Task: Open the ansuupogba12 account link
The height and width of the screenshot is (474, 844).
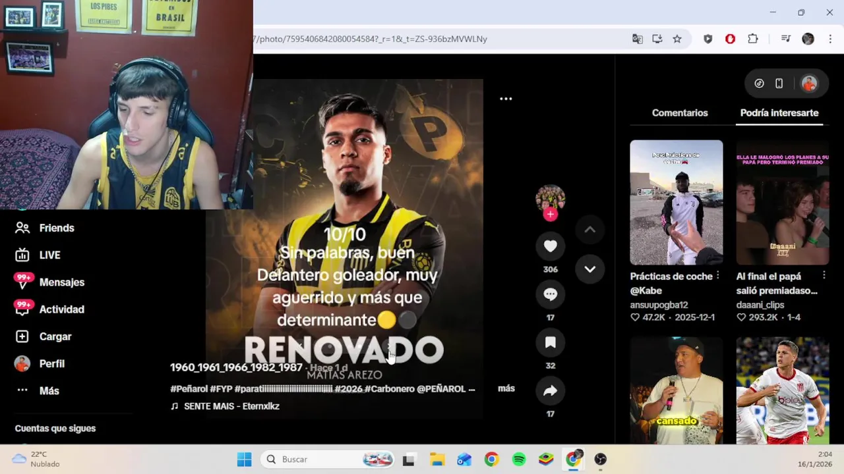Action: click(x=659, y=305)
